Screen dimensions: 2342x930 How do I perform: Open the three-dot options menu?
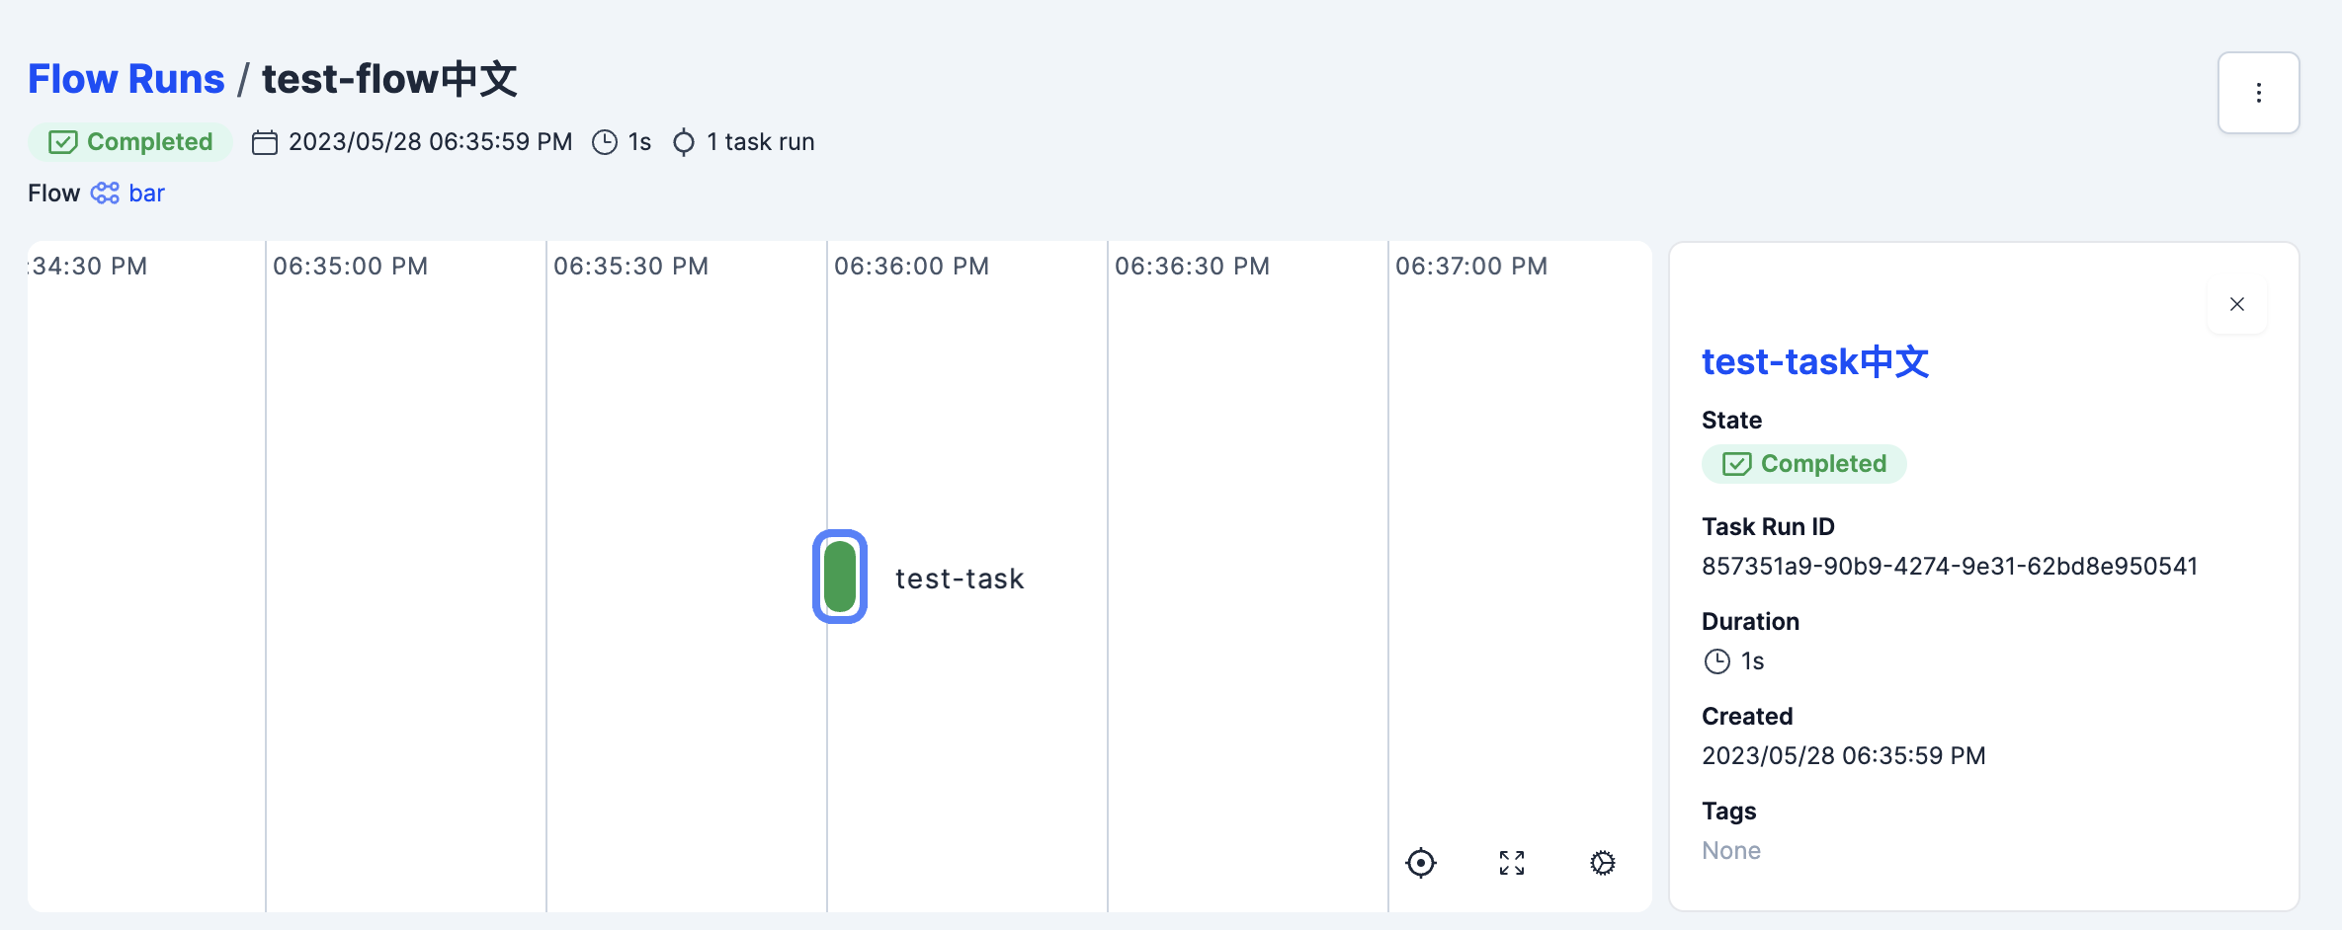(x=2258, y=92)
